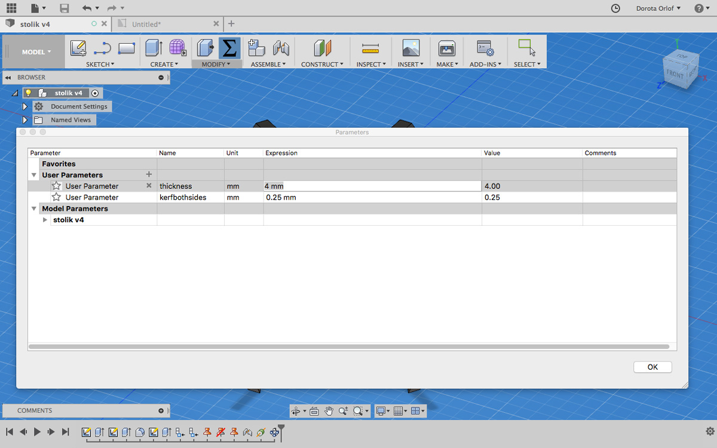
Task: Delete the thickness user parameter
Action: pyautogui.click(x=149, y=186)
